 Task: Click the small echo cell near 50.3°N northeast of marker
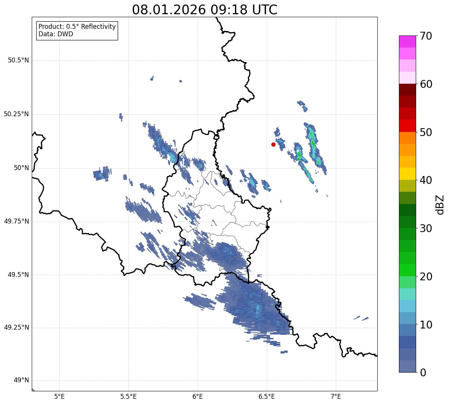[303, 106]
